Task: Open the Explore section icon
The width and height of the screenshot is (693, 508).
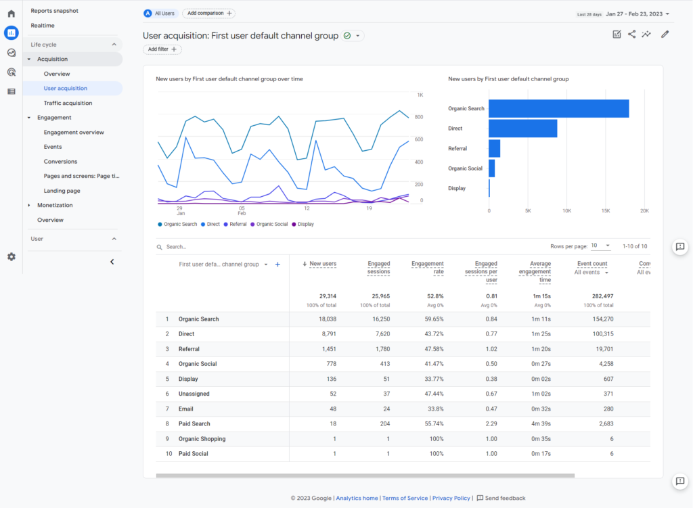Action: [x=12, y=53]
